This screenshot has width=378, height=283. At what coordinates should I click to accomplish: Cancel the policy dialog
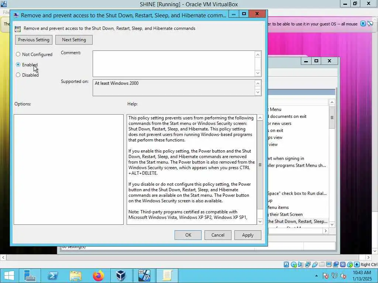coord(218,235)
